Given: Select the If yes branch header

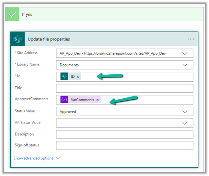Looking at the screenshot, I should [x=100, y=15].
